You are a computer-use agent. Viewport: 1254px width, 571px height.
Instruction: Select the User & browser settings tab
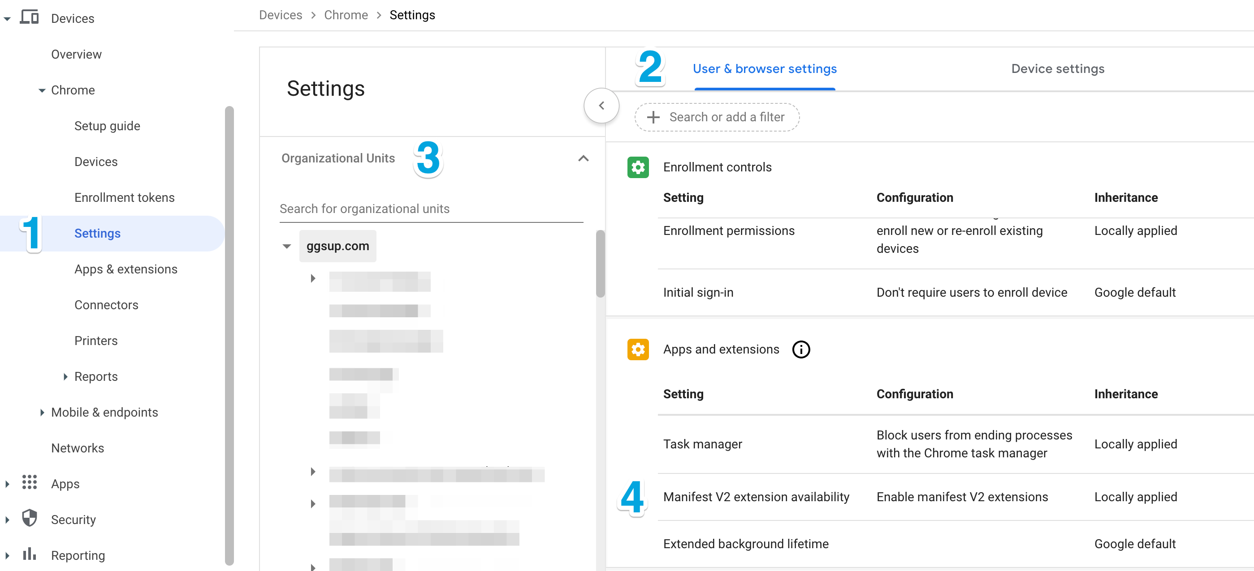[x=764, y=69]
